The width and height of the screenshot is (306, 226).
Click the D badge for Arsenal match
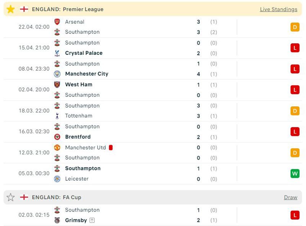tap(295, 27)
